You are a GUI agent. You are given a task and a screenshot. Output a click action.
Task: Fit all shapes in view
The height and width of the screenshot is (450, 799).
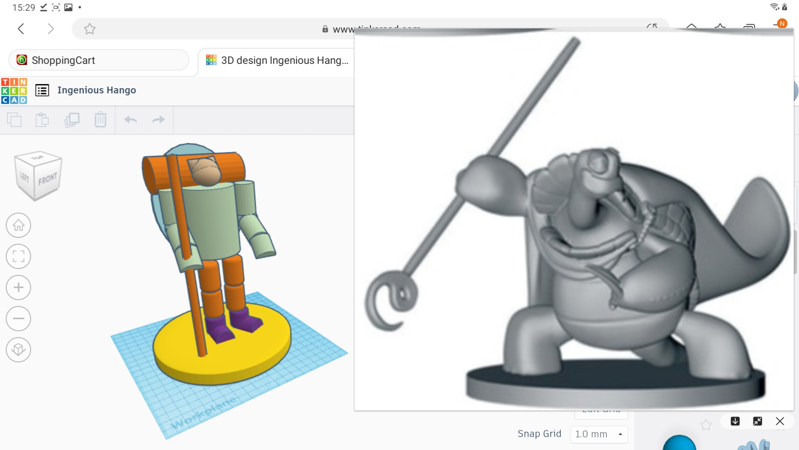coord(18,257)
